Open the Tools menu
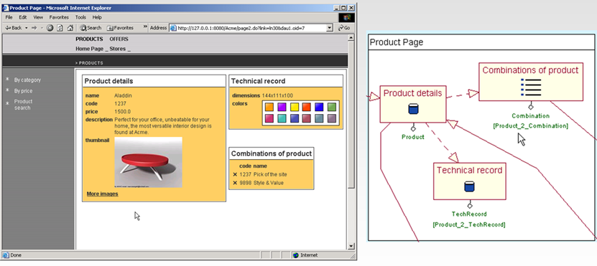The width and height of the screenshot is (597, 266). tap(80, 17)
